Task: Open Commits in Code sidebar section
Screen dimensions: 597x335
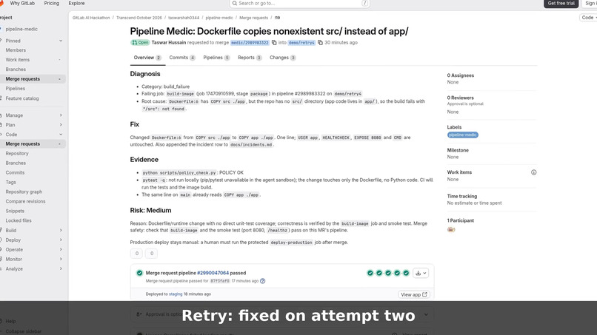Action: click(15, 172)
